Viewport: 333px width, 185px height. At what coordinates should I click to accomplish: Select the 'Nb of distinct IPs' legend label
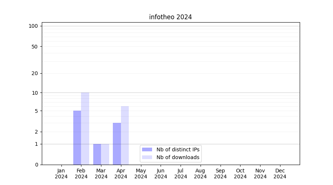(x=178, y=149)
